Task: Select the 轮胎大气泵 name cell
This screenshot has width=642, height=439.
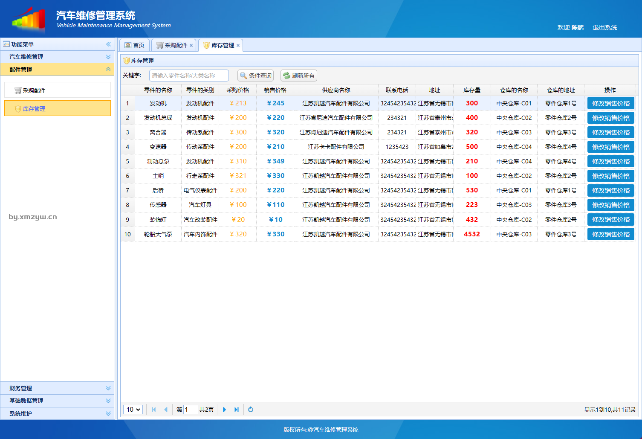Action: coord(158,234)
